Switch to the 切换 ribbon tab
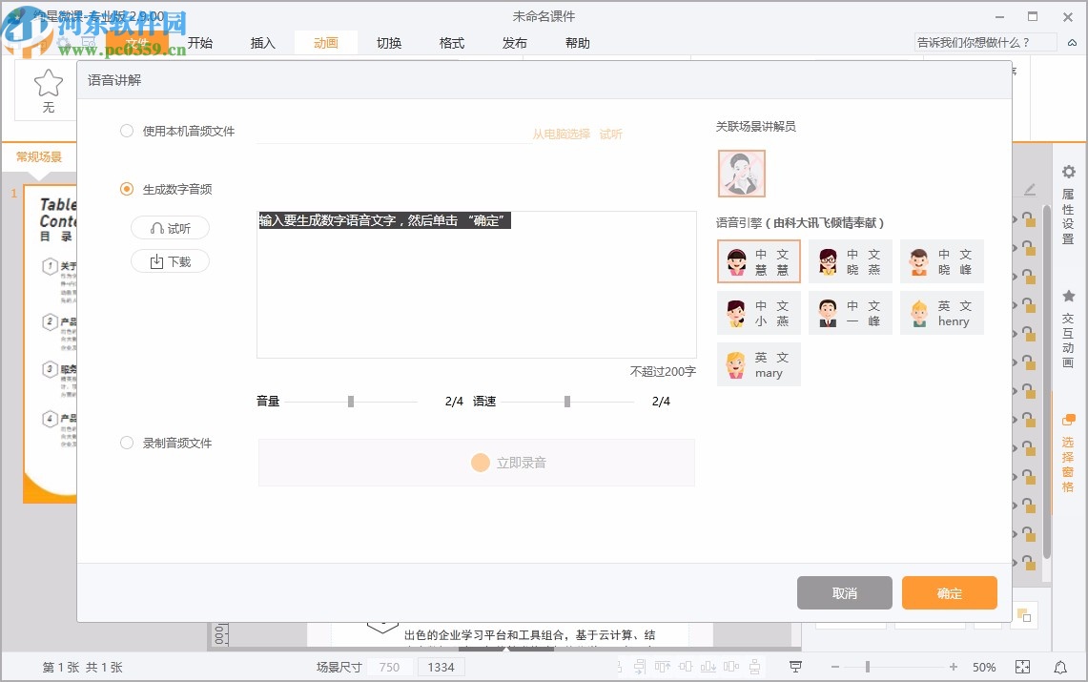This screenshot has width=1088, height=682. pyautogui.click(x=389, y=42)
